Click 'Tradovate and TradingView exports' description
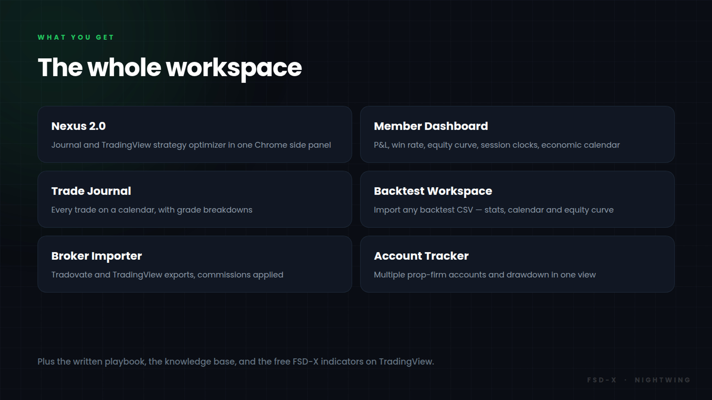 167,275
